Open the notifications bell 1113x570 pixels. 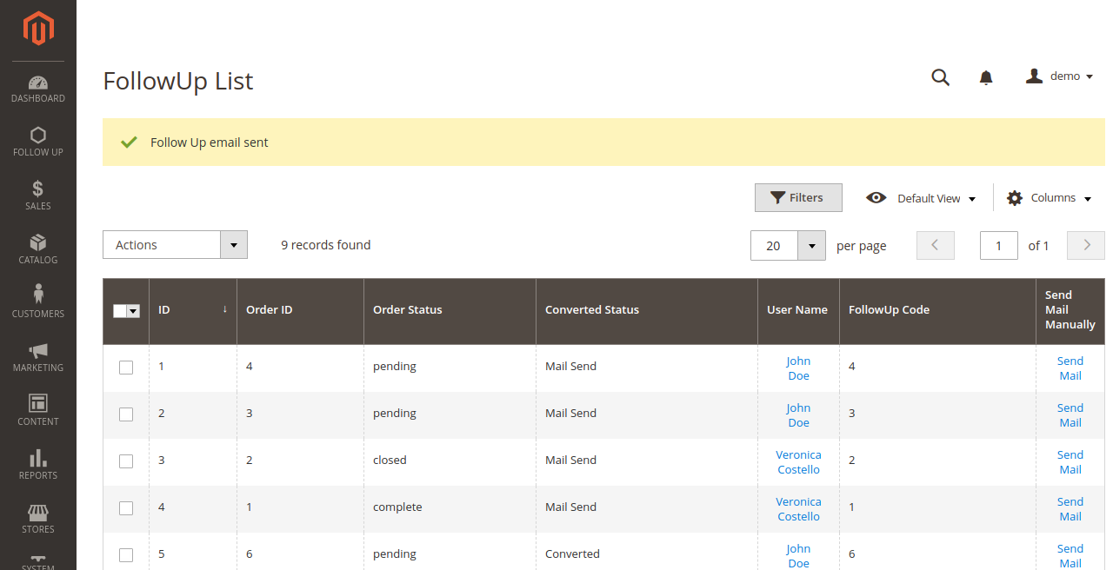pyautogui.click(x=985, y=77)
